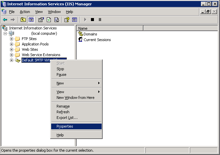Expand the Application Pools tree node

click(x=12, y=44)
